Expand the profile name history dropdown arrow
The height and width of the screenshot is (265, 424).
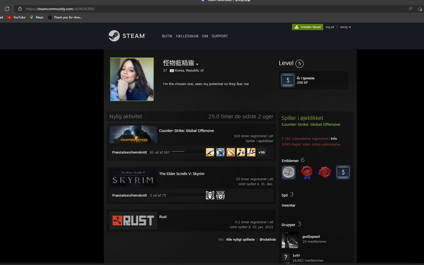click(x=197, y=64)
